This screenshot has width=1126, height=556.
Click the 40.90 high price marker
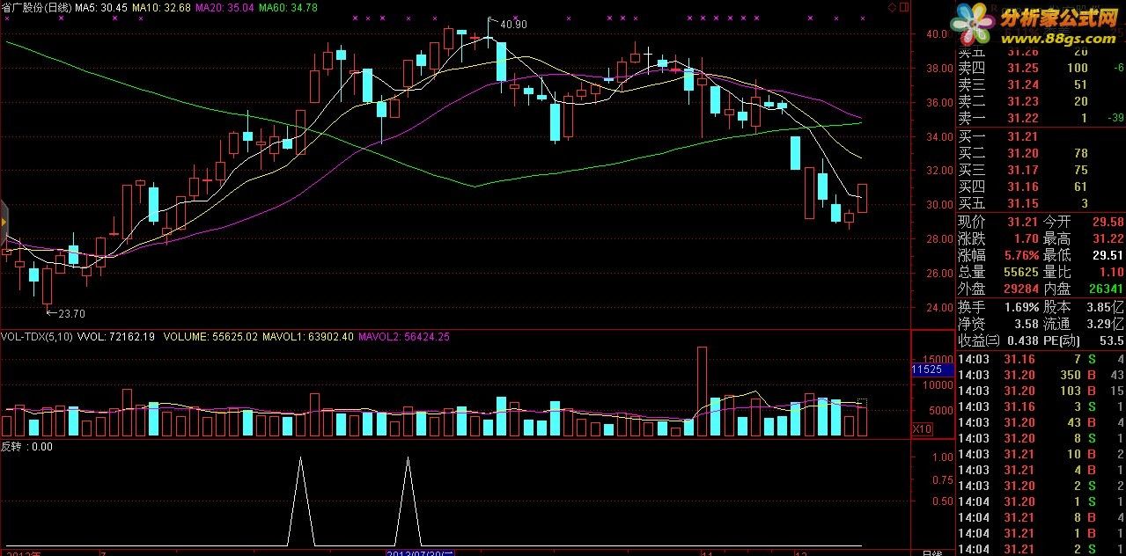pyautogui.click(x=513, y=25)
